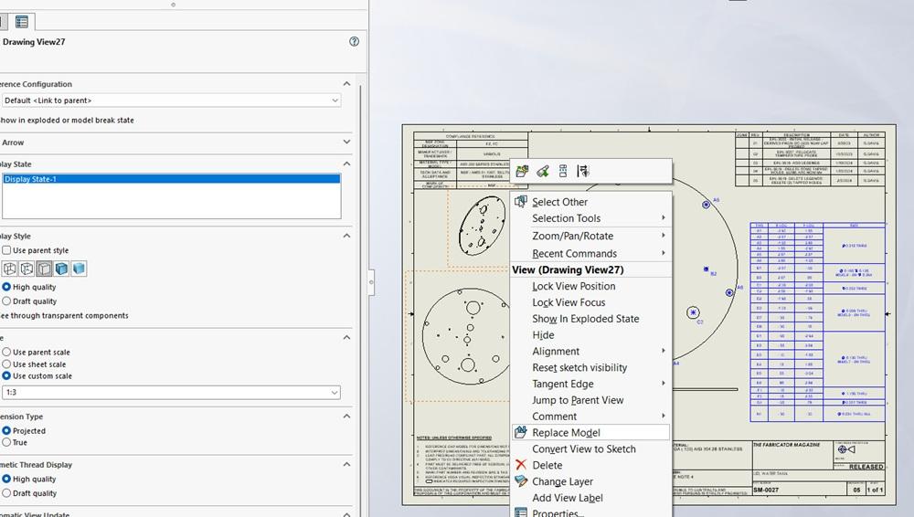This screenshot has width=914, height=517.
Task: Choose the Shaded With Edges display style icon
Action: pos(61,269)
